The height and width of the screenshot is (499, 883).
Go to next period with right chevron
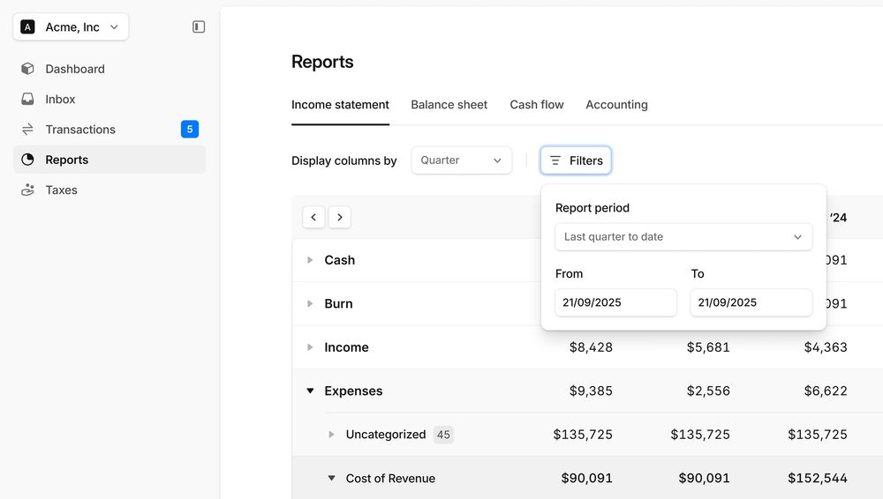(340, 217)
